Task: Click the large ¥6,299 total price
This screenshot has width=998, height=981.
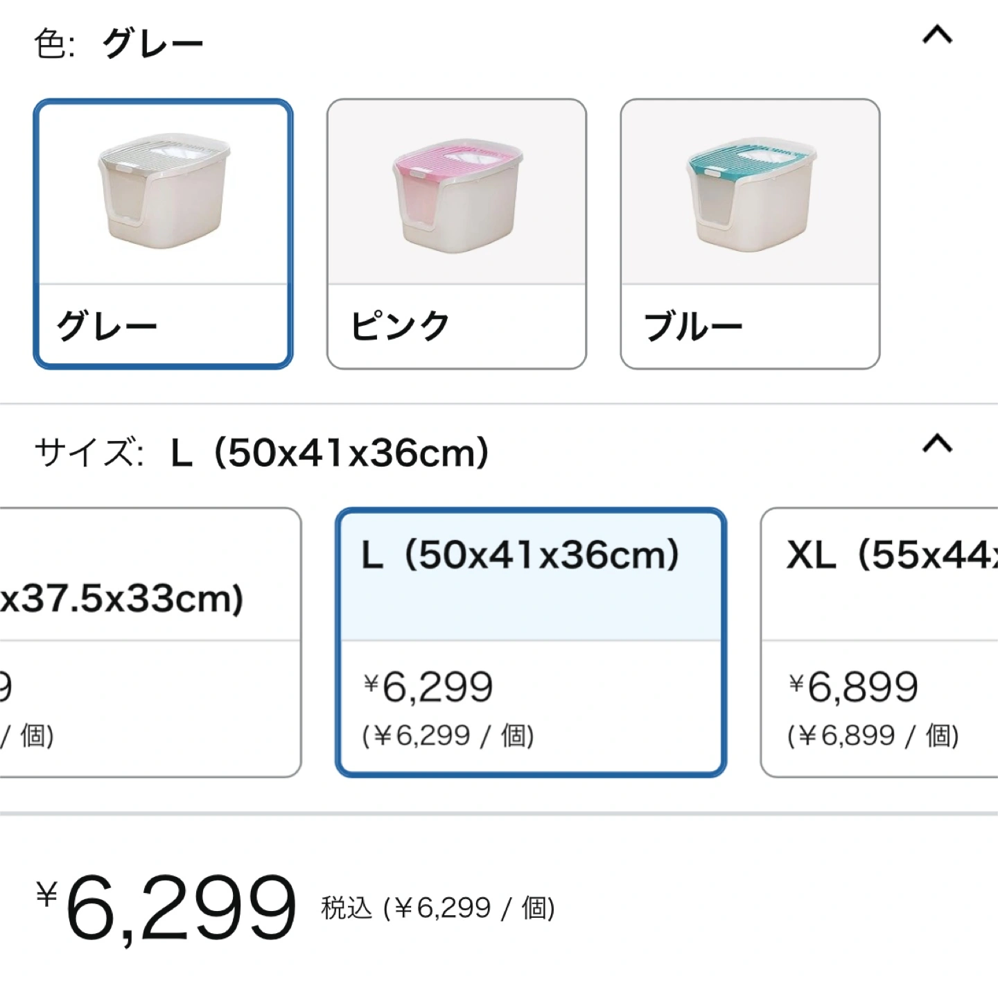Action: [x=166, y=907]
